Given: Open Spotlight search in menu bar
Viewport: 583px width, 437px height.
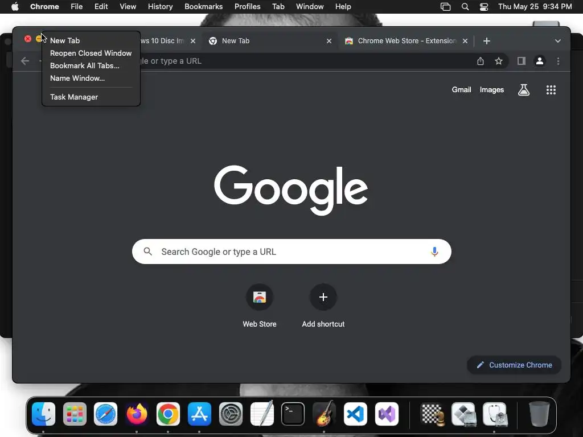Looking at the screenshot, I should pos(465,7).
